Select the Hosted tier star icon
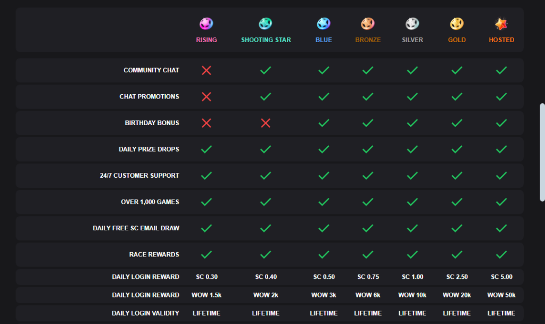 coord(501,24)
